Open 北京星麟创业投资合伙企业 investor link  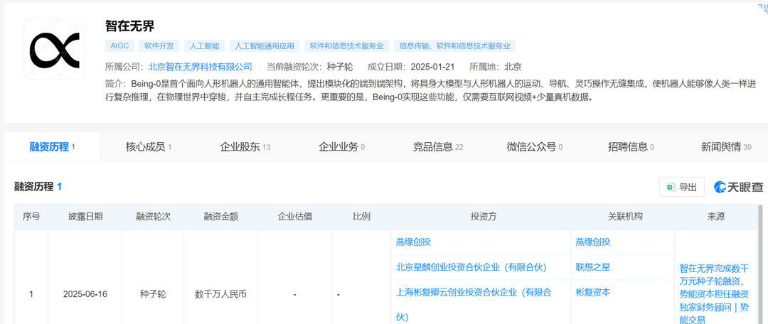click(x=471, y=267)
